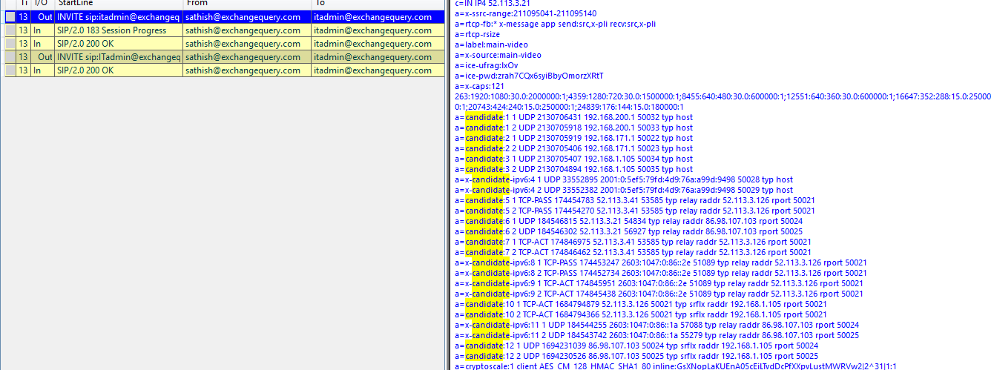Click x-candidate-ipv6:11 2 UDP line with port 55279

(657, 335)
